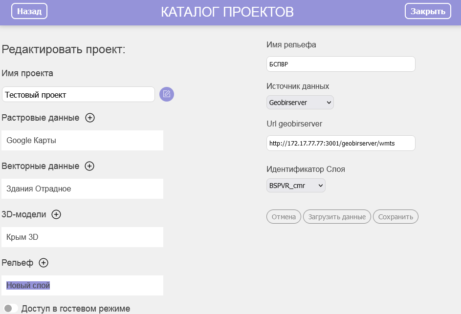
Task: Select the Google Карты raster item
Action: click(82, 141)
